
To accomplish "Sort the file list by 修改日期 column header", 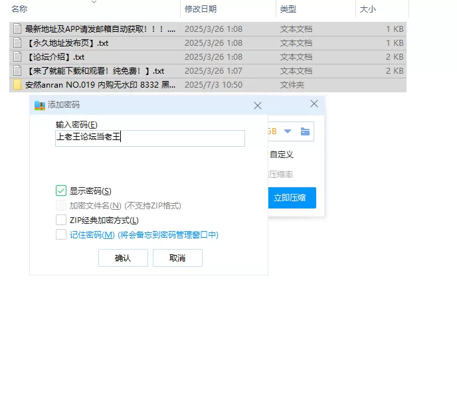I will (x=201, y=9).
